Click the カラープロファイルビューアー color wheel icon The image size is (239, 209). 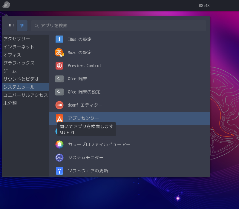[x=59, y=145]
